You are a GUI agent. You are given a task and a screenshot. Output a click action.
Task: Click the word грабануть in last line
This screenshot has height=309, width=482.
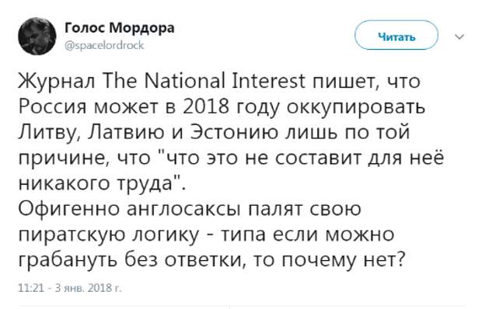[x=68, y=261]
